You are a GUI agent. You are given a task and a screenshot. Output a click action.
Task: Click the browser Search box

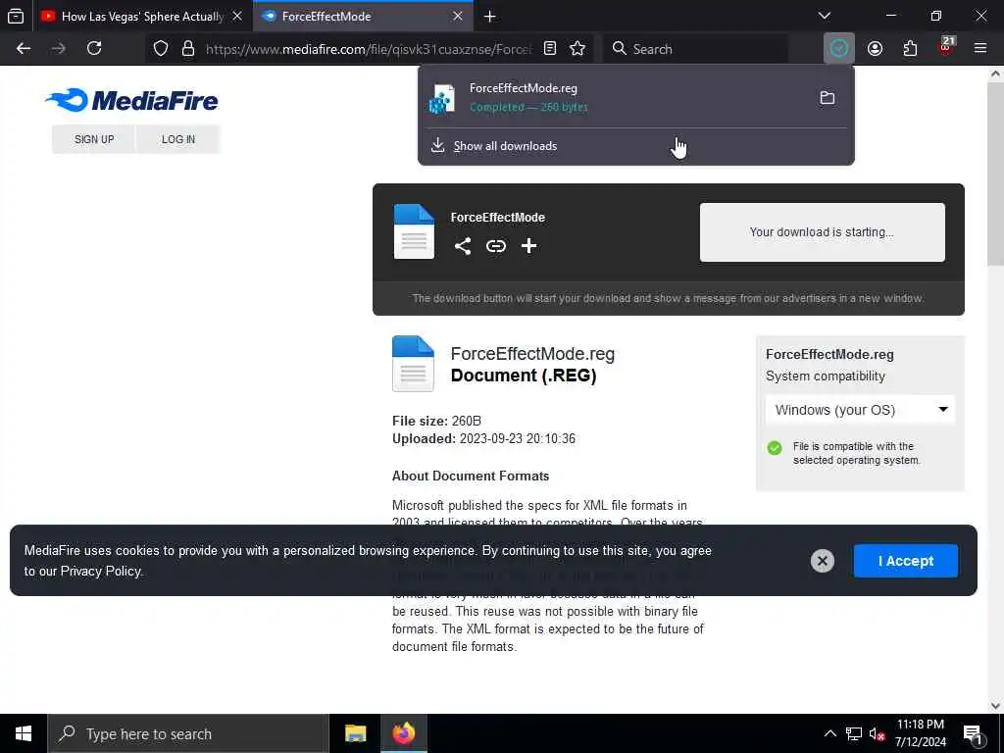695,49
